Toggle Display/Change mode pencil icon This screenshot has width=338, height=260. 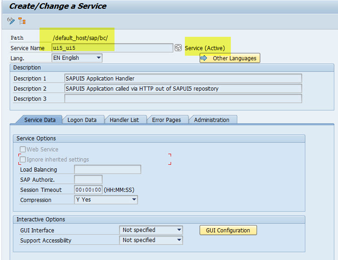tap(11, 21)
